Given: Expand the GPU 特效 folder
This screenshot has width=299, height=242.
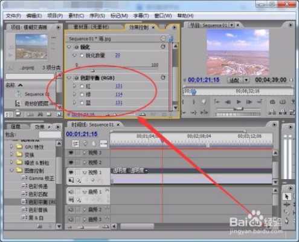Looking at the screenshot, I should click(11, 146).
